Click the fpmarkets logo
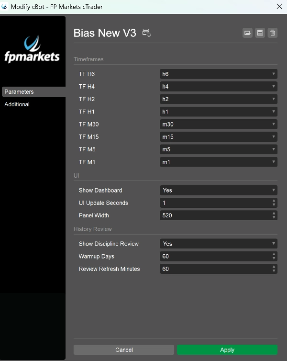This screenshot has width=287, height=361. pos(32,49)
